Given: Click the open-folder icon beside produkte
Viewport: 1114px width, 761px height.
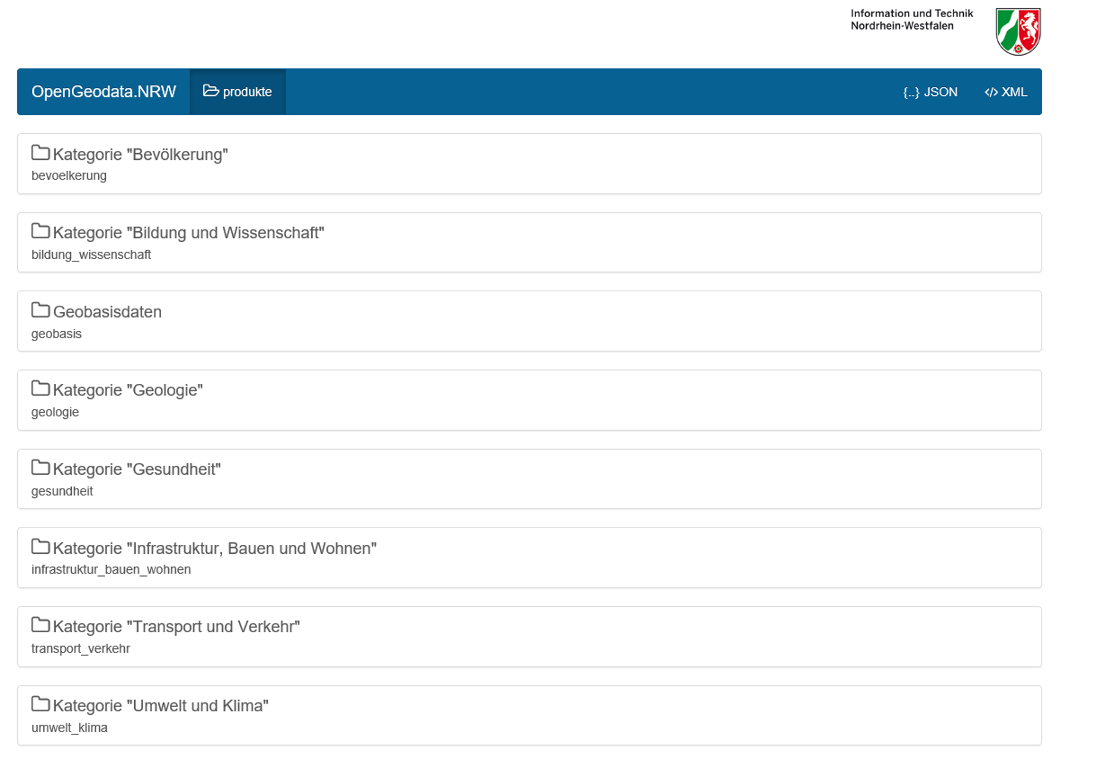Looking at the screenshot, I should (x=211, y=91).
